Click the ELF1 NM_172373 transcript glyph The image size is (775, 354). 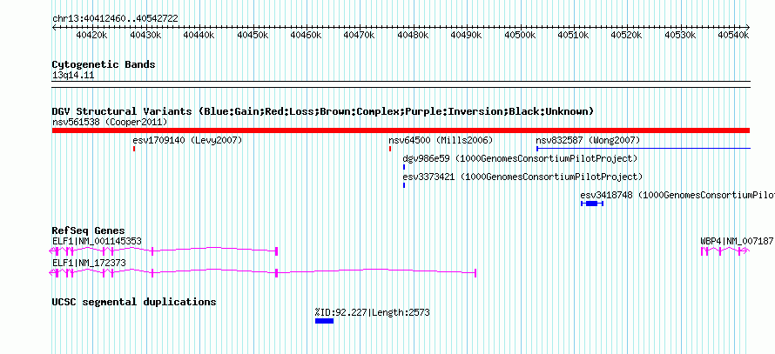pyautogui.click(x=263, y=272)
